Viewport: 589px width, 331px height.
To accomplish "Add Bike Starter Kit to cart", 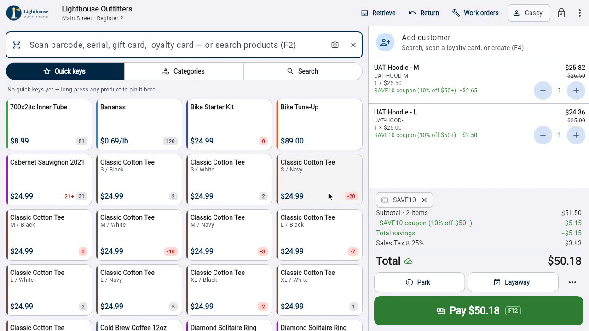I will [x=229, y=125].
